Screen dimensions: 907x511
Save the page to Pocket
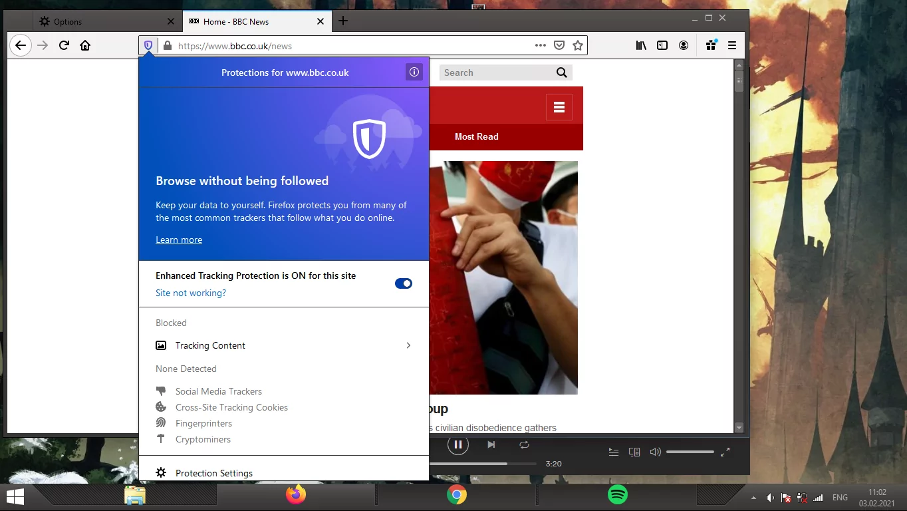pyautogui.click(x=559, y=45)
